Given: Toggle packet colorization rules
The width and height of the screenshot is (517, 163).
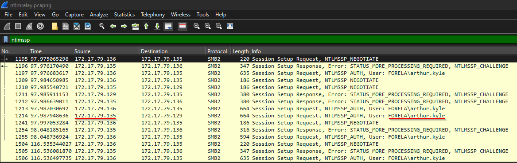Looking at the screenshot, I should 183,27.
